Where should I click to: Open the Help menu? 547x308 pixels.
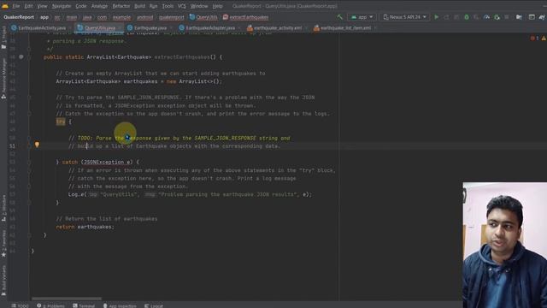pyautogui.click(x=217, y=6)
